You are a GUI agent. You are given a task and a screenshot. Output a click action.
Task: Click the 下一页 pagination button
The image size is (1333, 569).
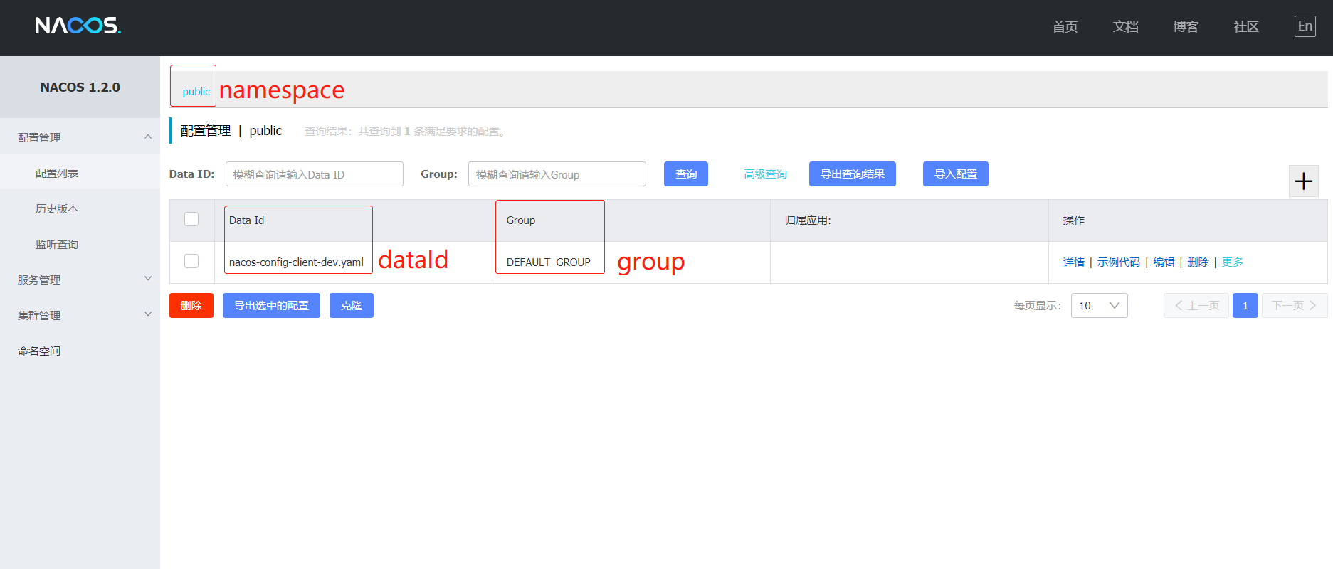1294,306
